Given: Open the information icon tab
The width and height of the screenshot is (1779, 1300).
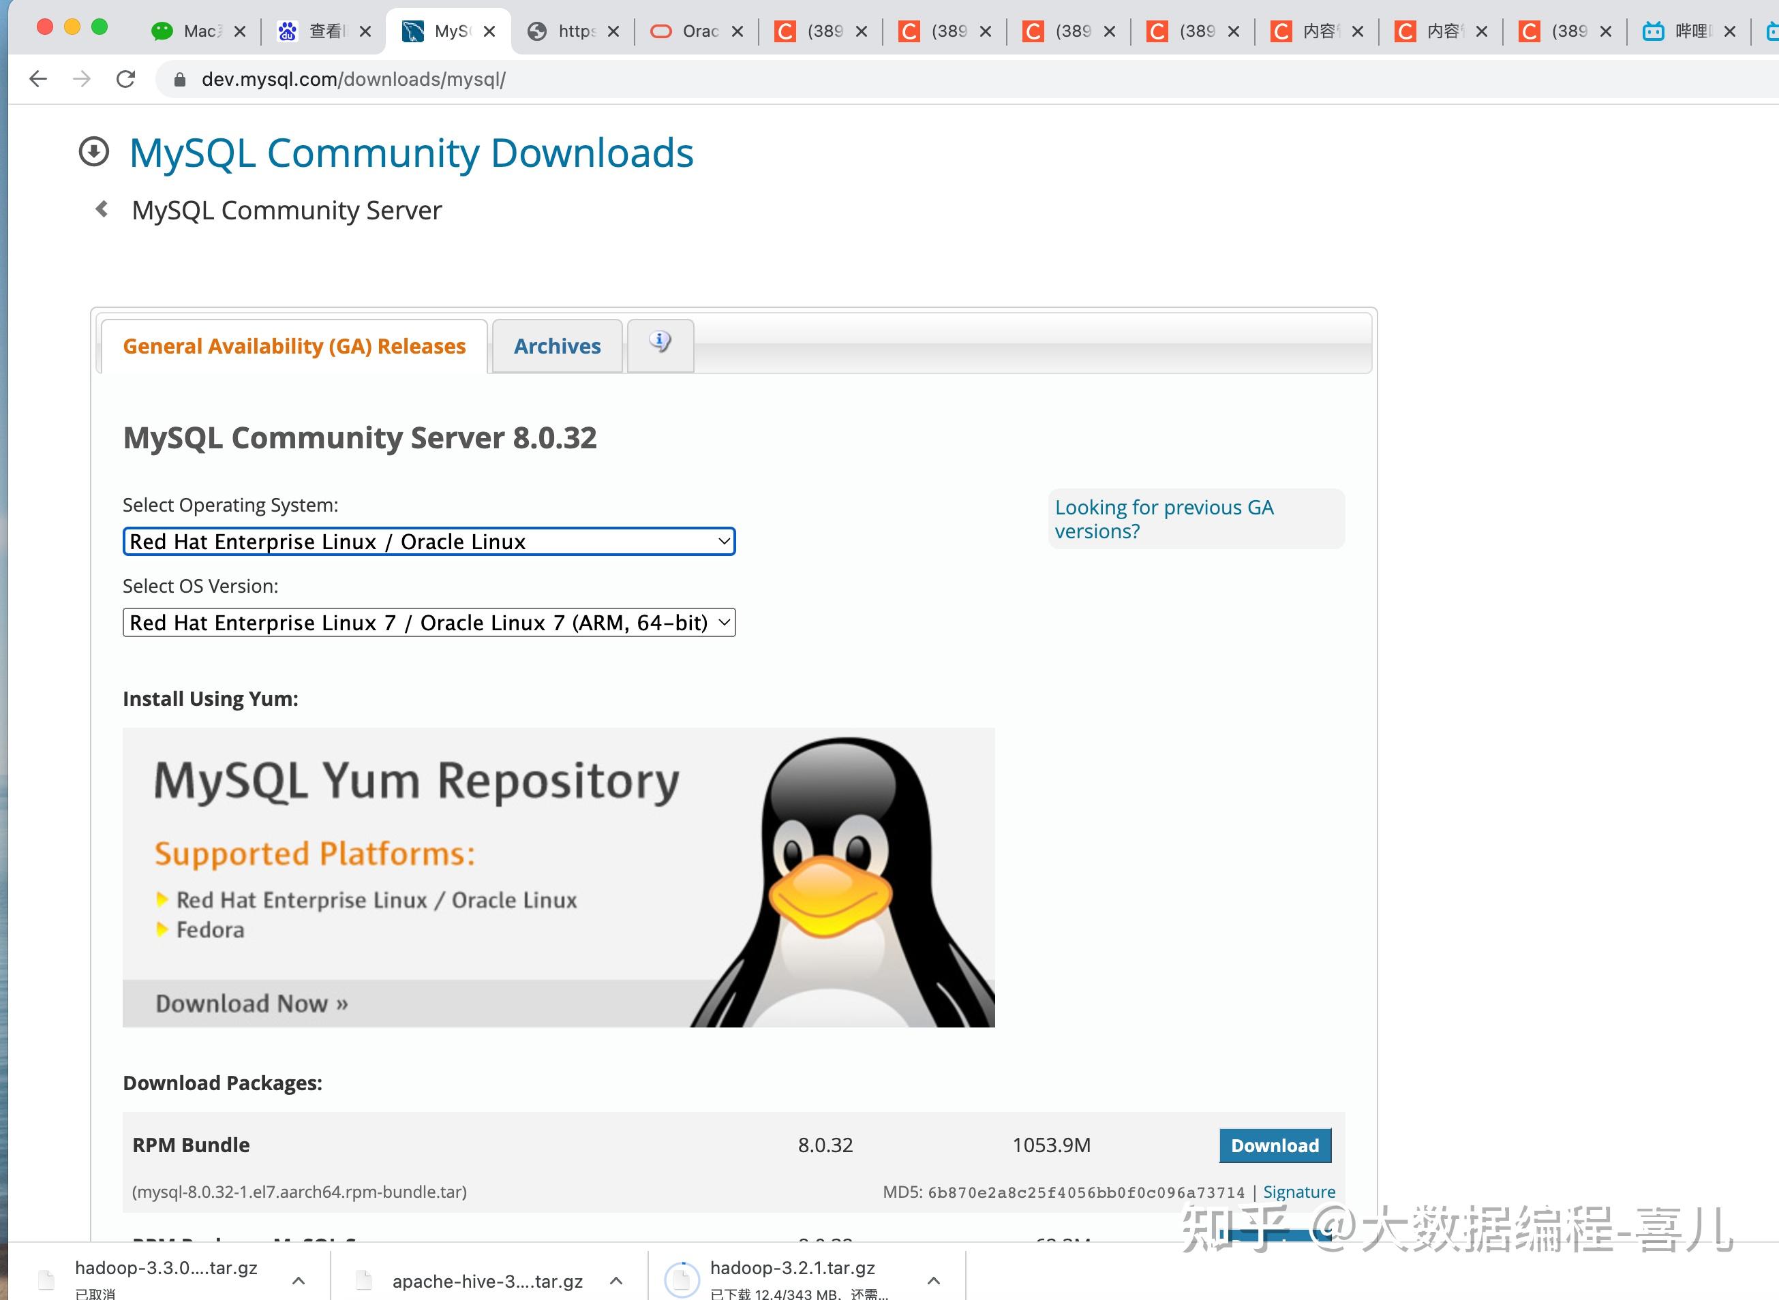Looking at the screenshot, I should (x=660, y=343).
